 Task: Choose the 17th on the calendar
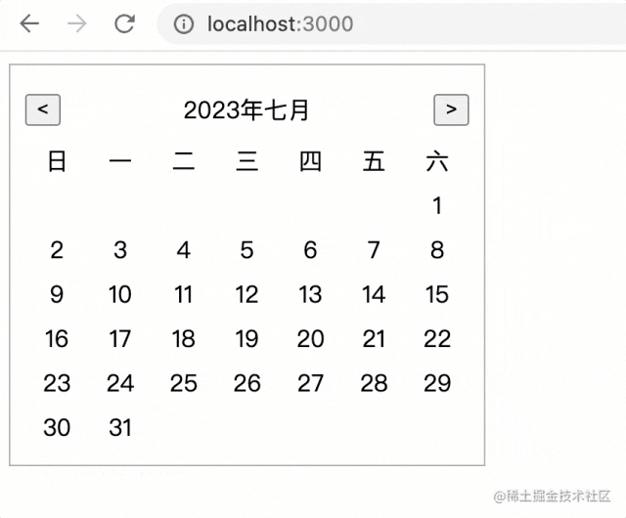click(x=120, y=339)
